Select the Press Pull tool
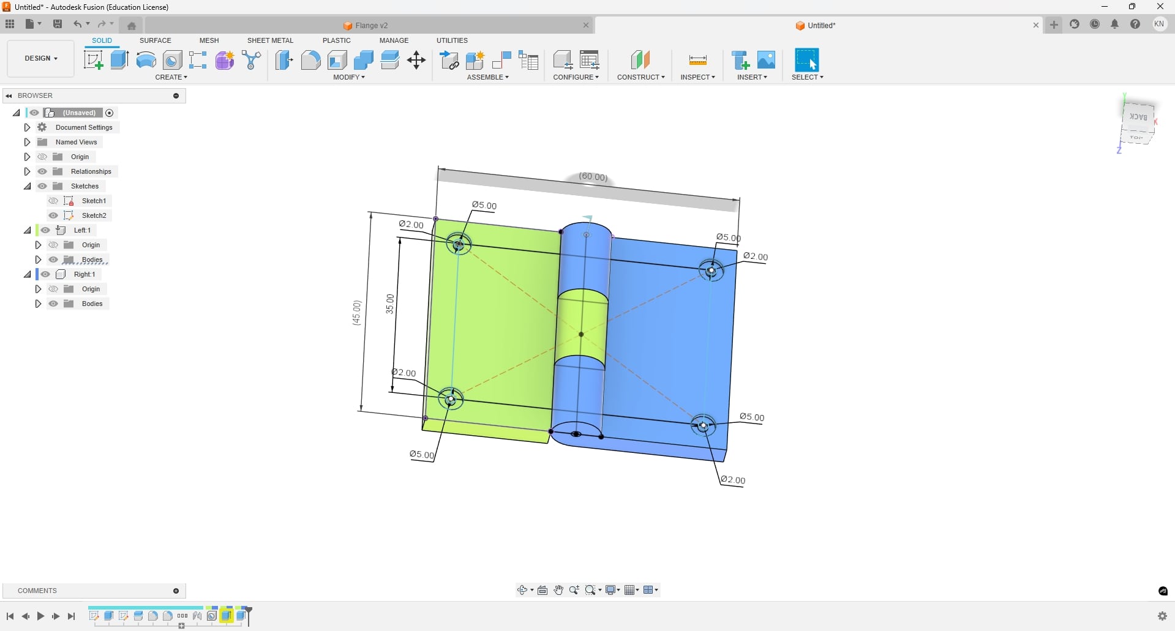Viewport: 1175px width, 631px height. pyautogui.click(x=284, y=60)
